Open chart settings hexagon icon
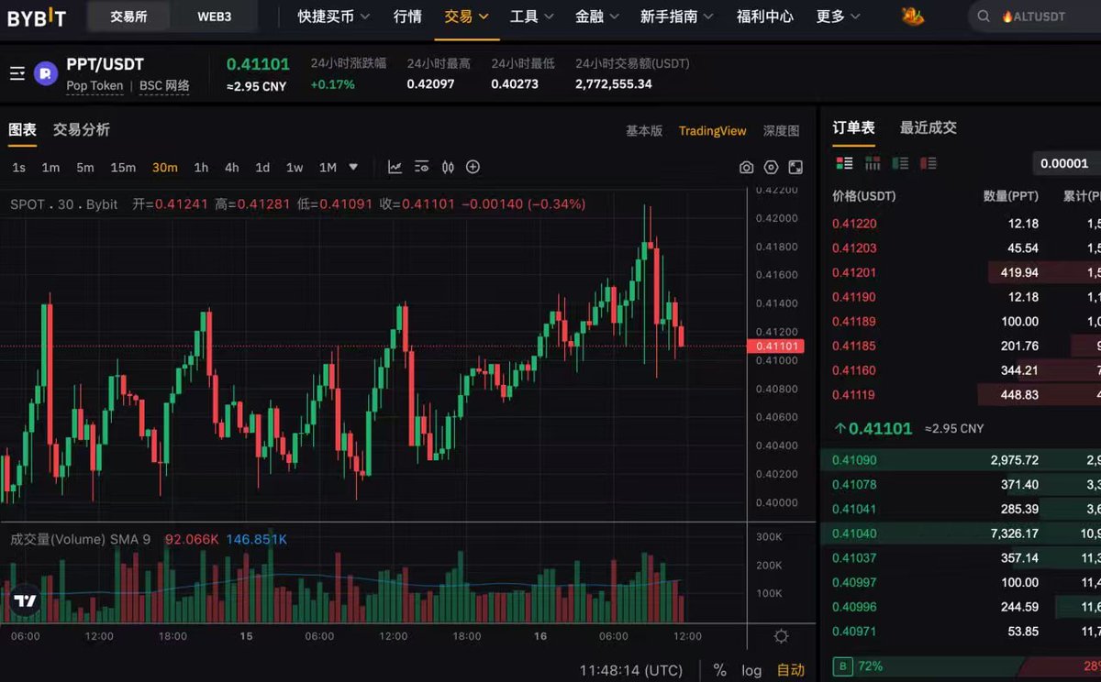Screen dimensions: 1101x682 pos(772,168)
